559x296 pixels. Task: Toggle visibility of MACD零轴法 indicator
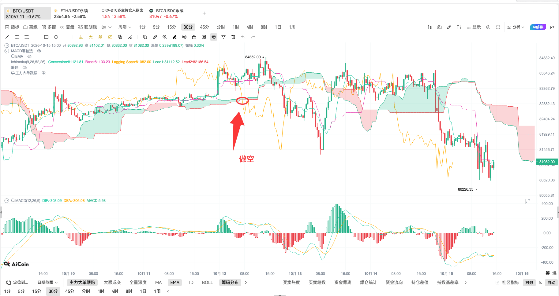39,51
